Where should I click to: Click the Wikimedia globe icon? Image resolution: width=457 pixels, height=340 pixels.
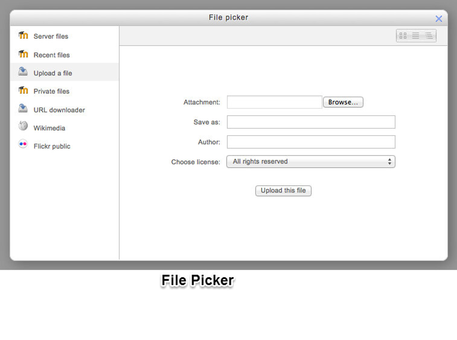[x=23, y=126]
